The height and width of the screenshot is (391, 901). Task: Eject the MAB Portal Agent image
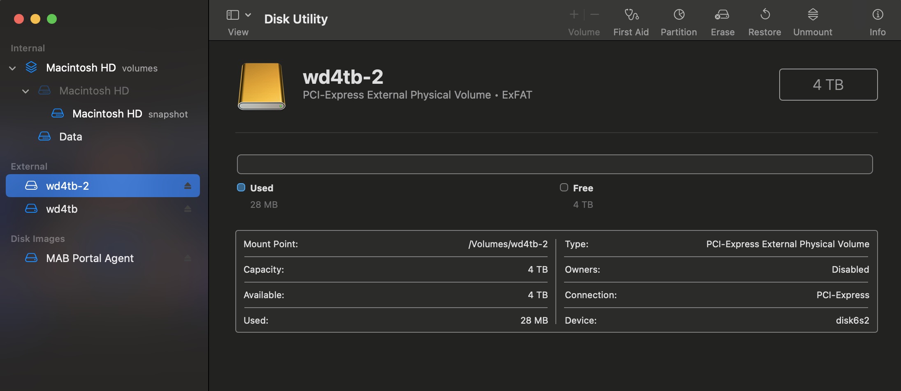[x=188, y=258]
